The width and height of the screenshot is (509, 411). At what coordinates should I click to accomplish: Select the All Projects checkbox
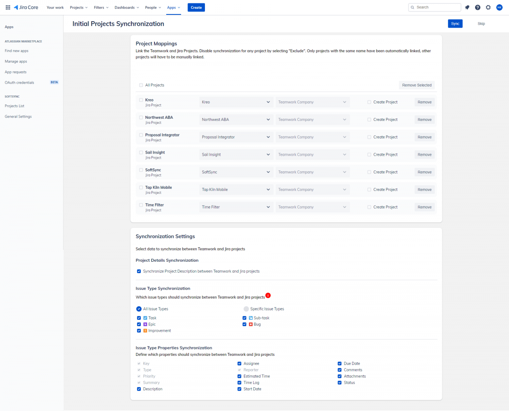pos(141,85)
